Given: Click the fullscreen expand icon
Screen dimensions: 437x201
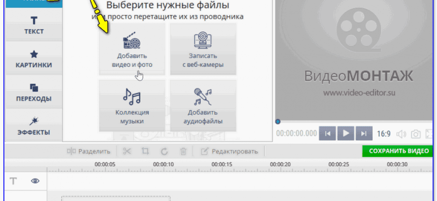Looking at the screenshot, I should coord(429,134).
